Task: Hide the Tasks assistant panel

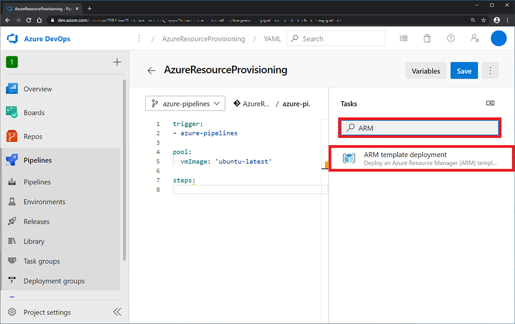Action: (x=490, y=103)
